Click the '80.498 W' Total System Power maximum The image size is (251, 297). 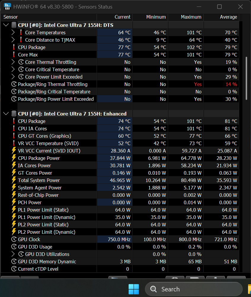pos(191,180)
